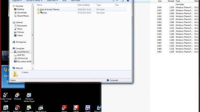Open the Organize dropdown menu
Screen dimensions: 200x112
click(x=17, y=1)
